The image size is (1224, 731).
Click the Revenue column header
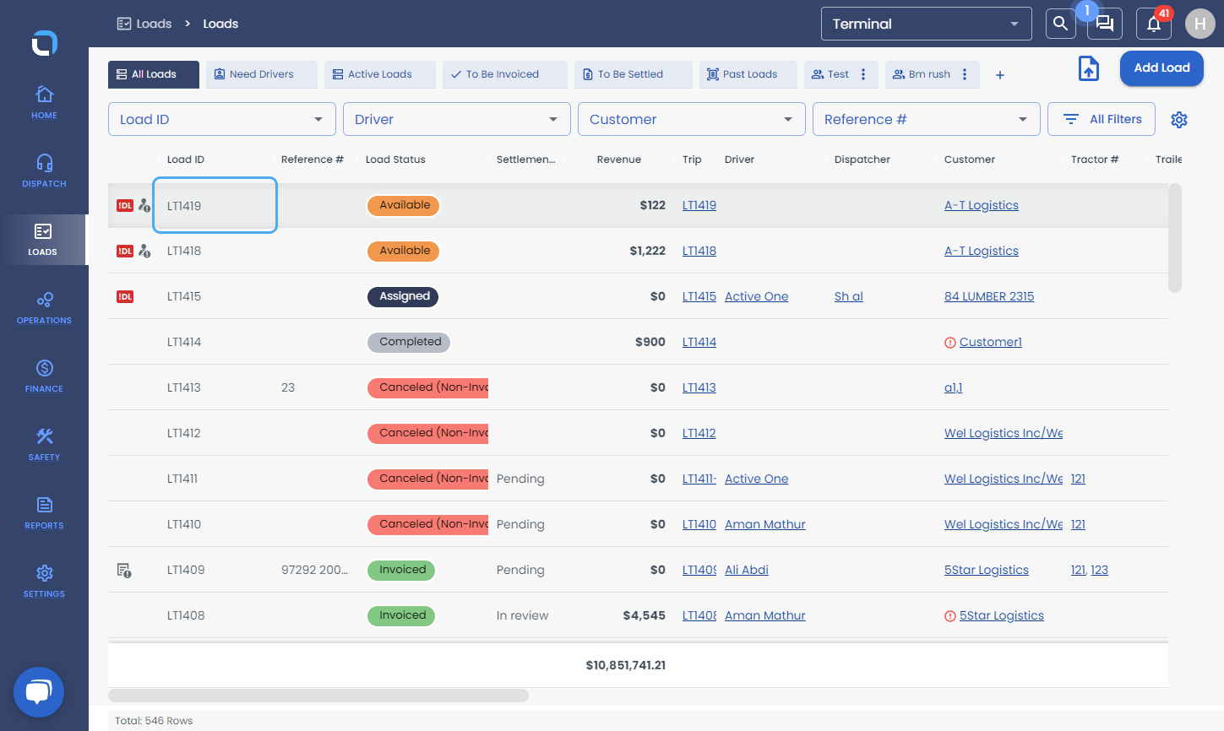tap(619, 160)
